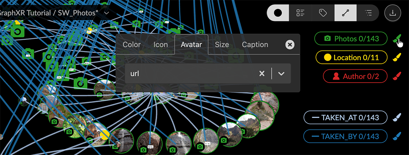Switch to the Color tab
Screen dimensions: 409x155
(x=131, y=45)
